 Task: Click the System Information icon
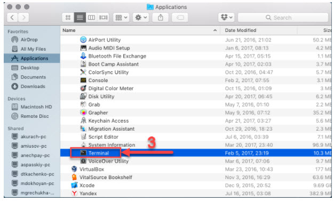tap(83, 144)
